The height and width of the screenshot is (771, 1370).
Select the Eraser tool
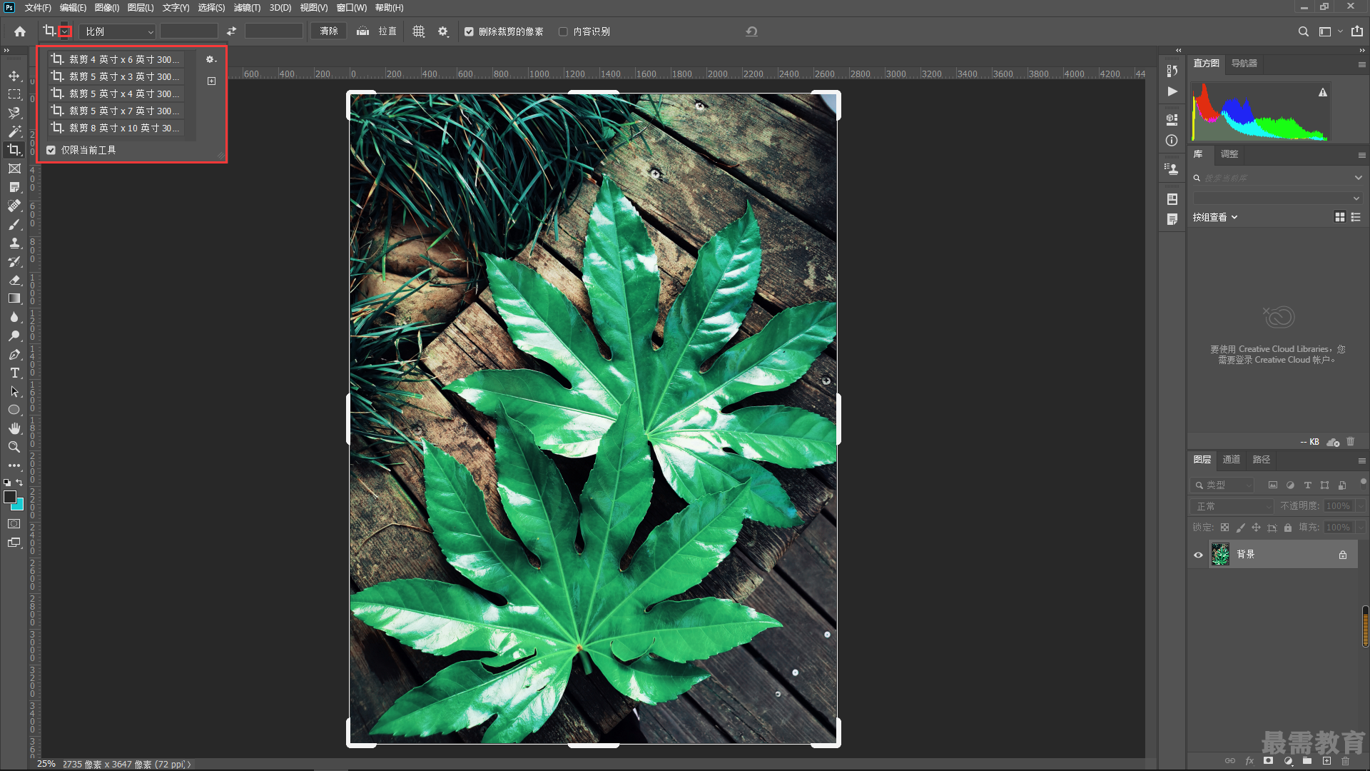pos(14,280)
